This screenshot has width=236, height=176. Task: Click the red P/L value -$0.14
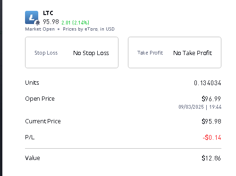point(212,137)
